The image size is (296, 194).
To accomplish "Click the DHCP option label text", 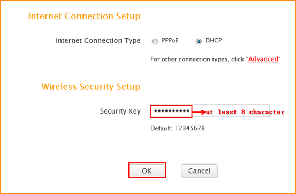I will pyautogui.click(x=214, y=41).
